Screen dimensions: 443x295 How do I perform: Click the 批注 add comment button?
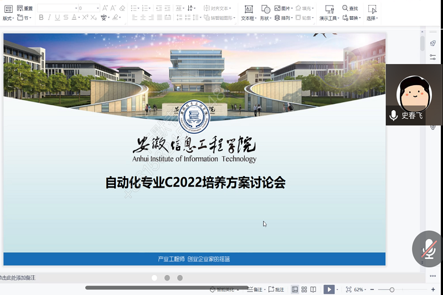[x=276, y=289]
